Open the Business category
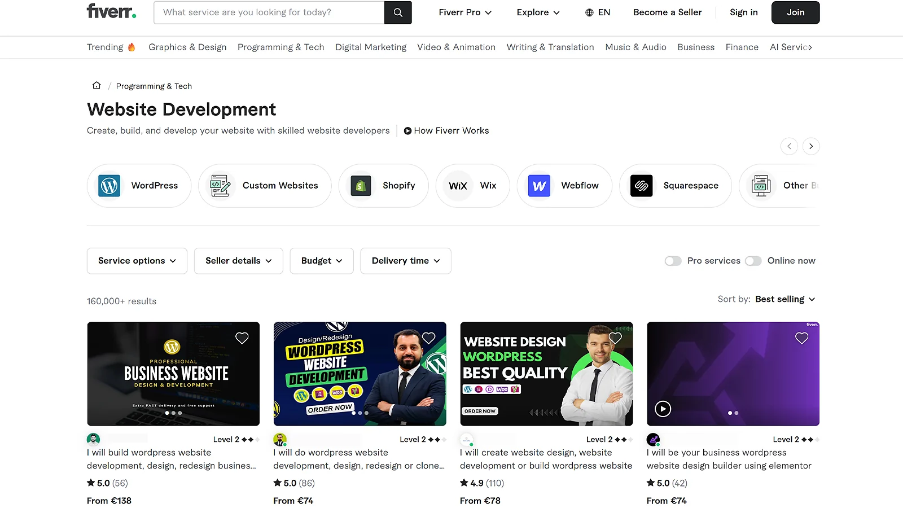 [696, 47]
